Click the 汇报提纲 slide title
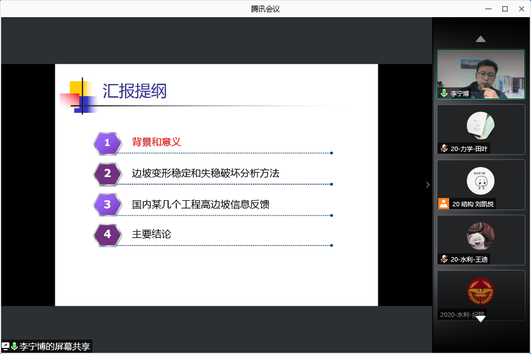 tap(134, 91)
